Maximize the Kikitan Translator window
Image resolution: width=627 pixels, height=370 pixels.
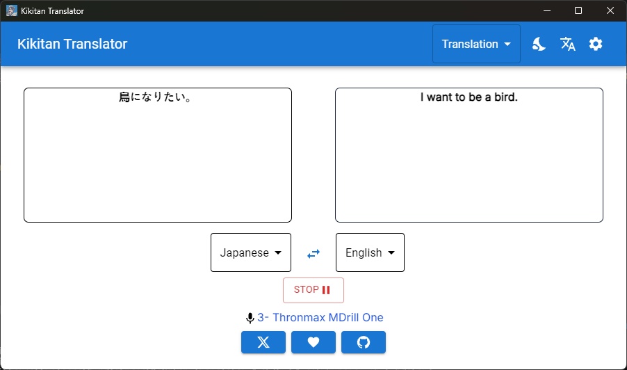pos(578,11)
